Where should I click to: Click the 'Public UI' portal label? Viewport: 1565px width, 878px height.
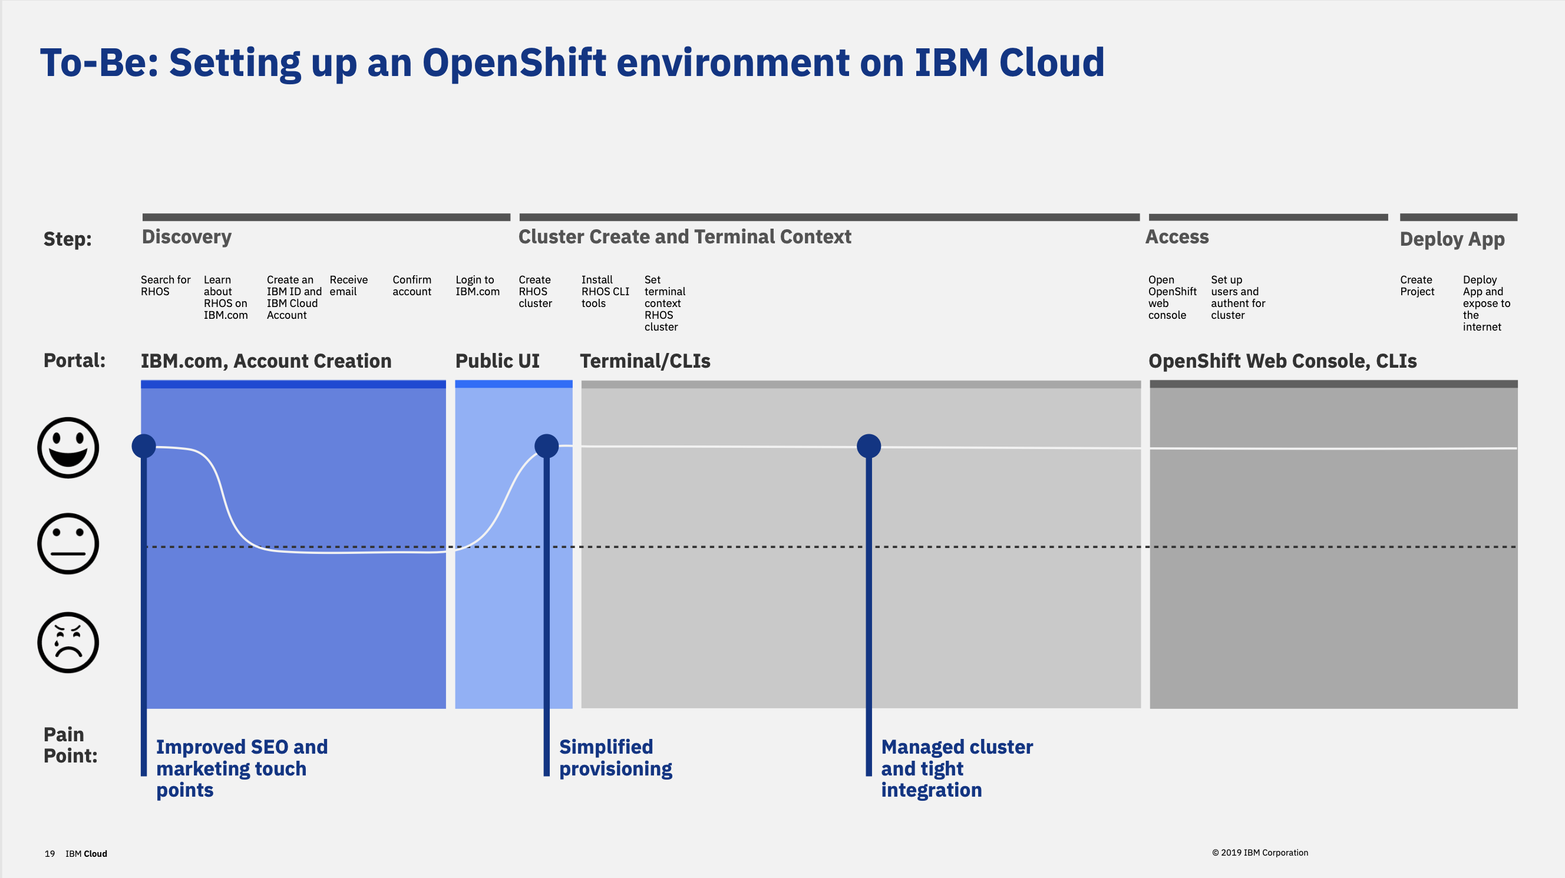tap(497, 361)
